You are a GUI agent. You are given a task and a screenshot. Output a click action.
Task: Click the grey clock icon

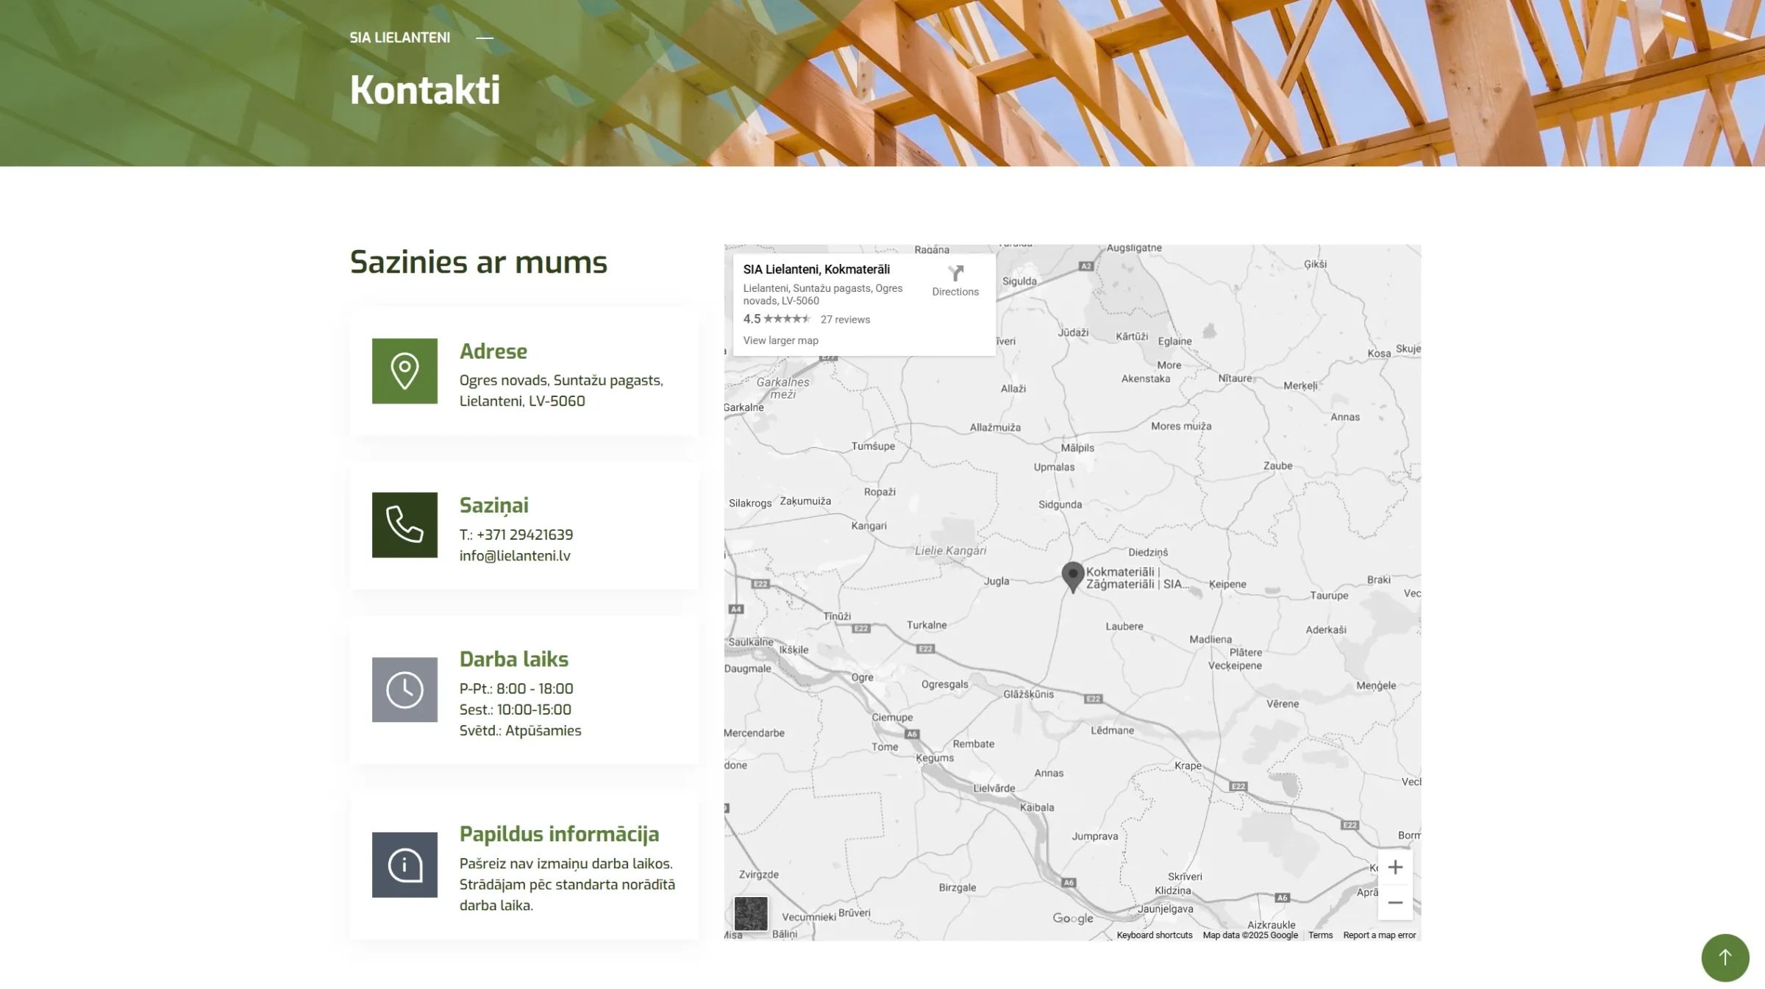click(404, 690)
